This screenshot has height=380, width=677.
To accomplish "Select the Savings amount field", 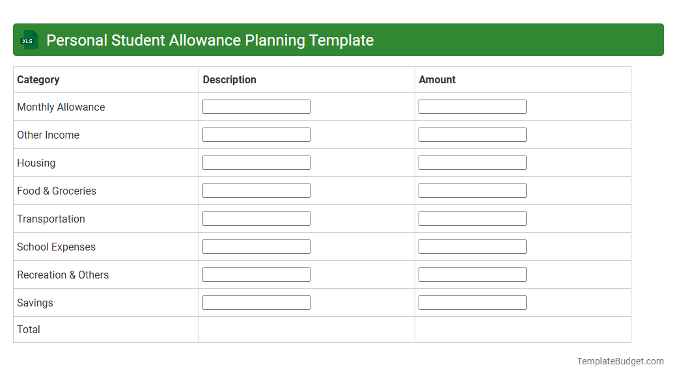I will 472,302.
